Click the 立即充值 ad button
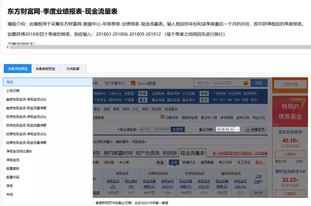Image resolution: width=311 pixels, height=206 pixels. 290,84
